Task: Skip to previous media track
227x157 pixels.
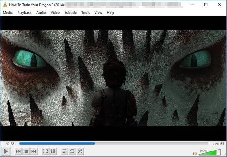Action: click(x=18, y=151)
